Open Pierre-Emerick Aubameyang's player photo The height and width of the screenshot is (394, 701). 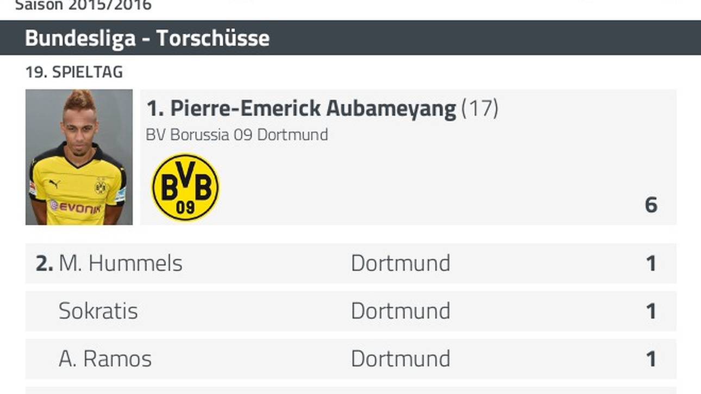(x=79, y=157)
